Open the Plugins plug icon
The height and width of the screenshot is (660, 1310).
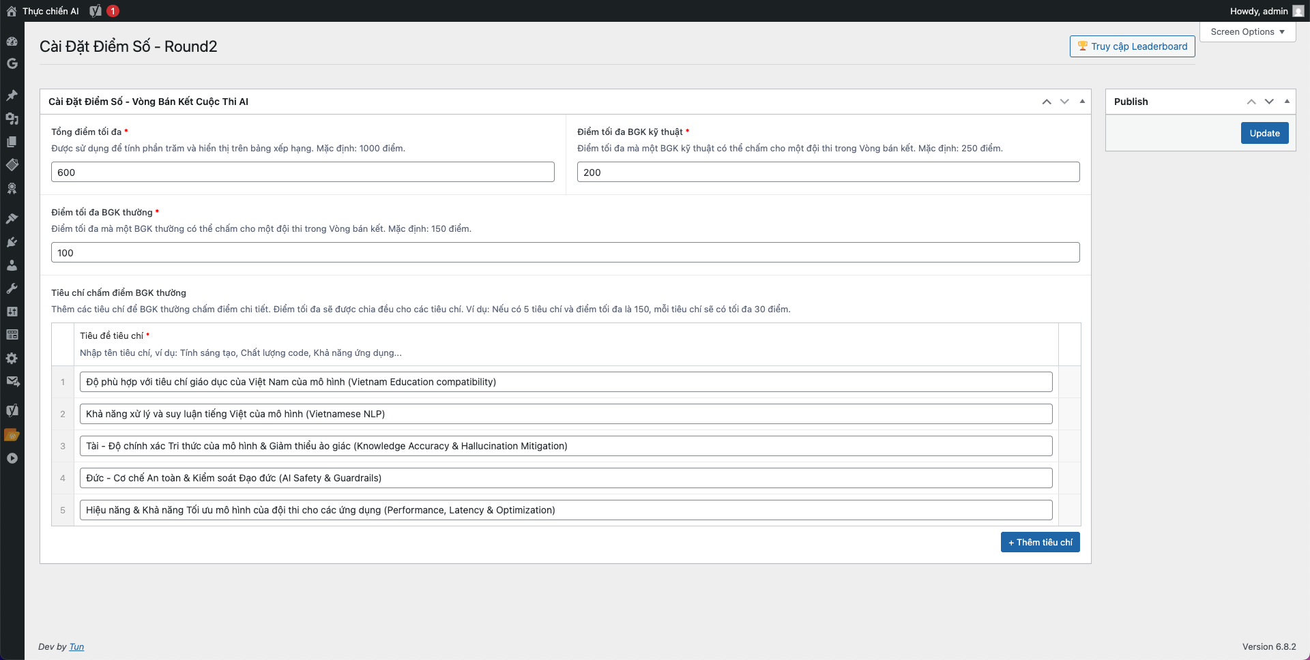[x=12, y=242]
